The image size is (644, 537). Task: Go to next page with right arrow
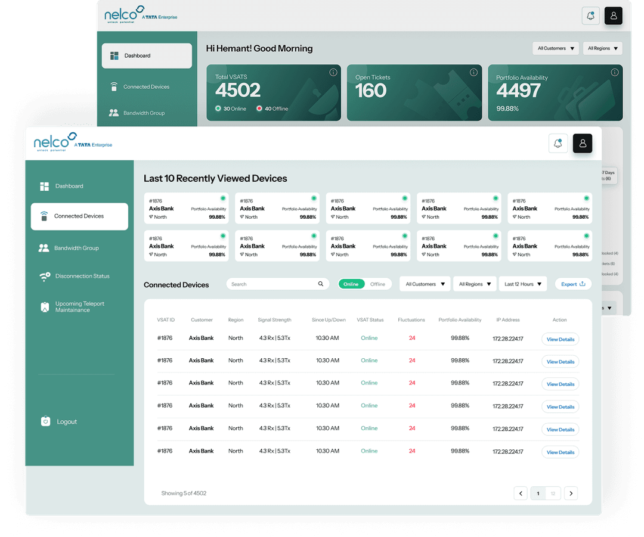(571, 493)
